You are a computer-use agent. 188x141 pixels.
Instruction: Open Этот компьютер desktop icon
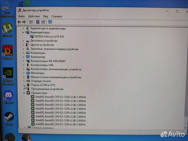pyautogui.click(x=7, y=9)
